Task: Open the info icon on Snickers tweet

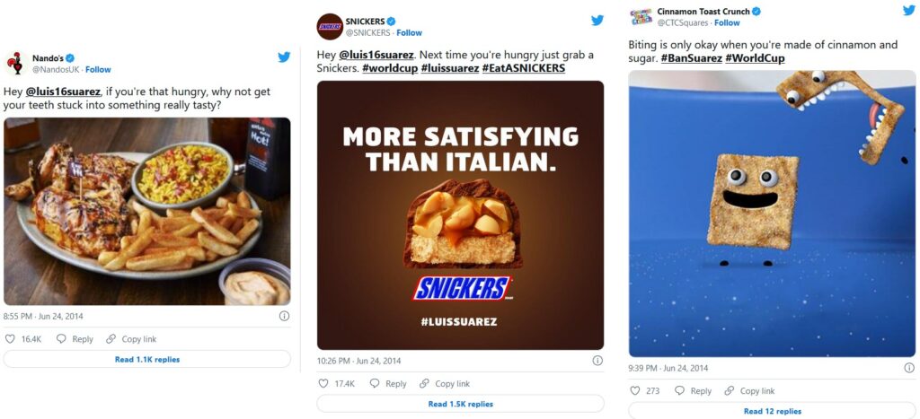Action: [597, 361]
